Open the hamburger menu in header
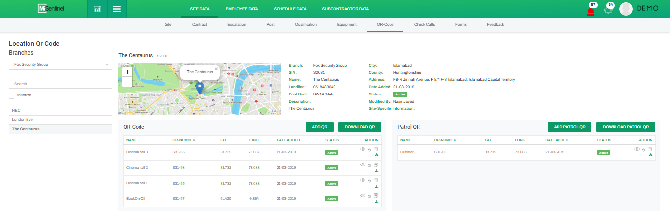This screenshot has height=211, width=670. coord(116,9)
